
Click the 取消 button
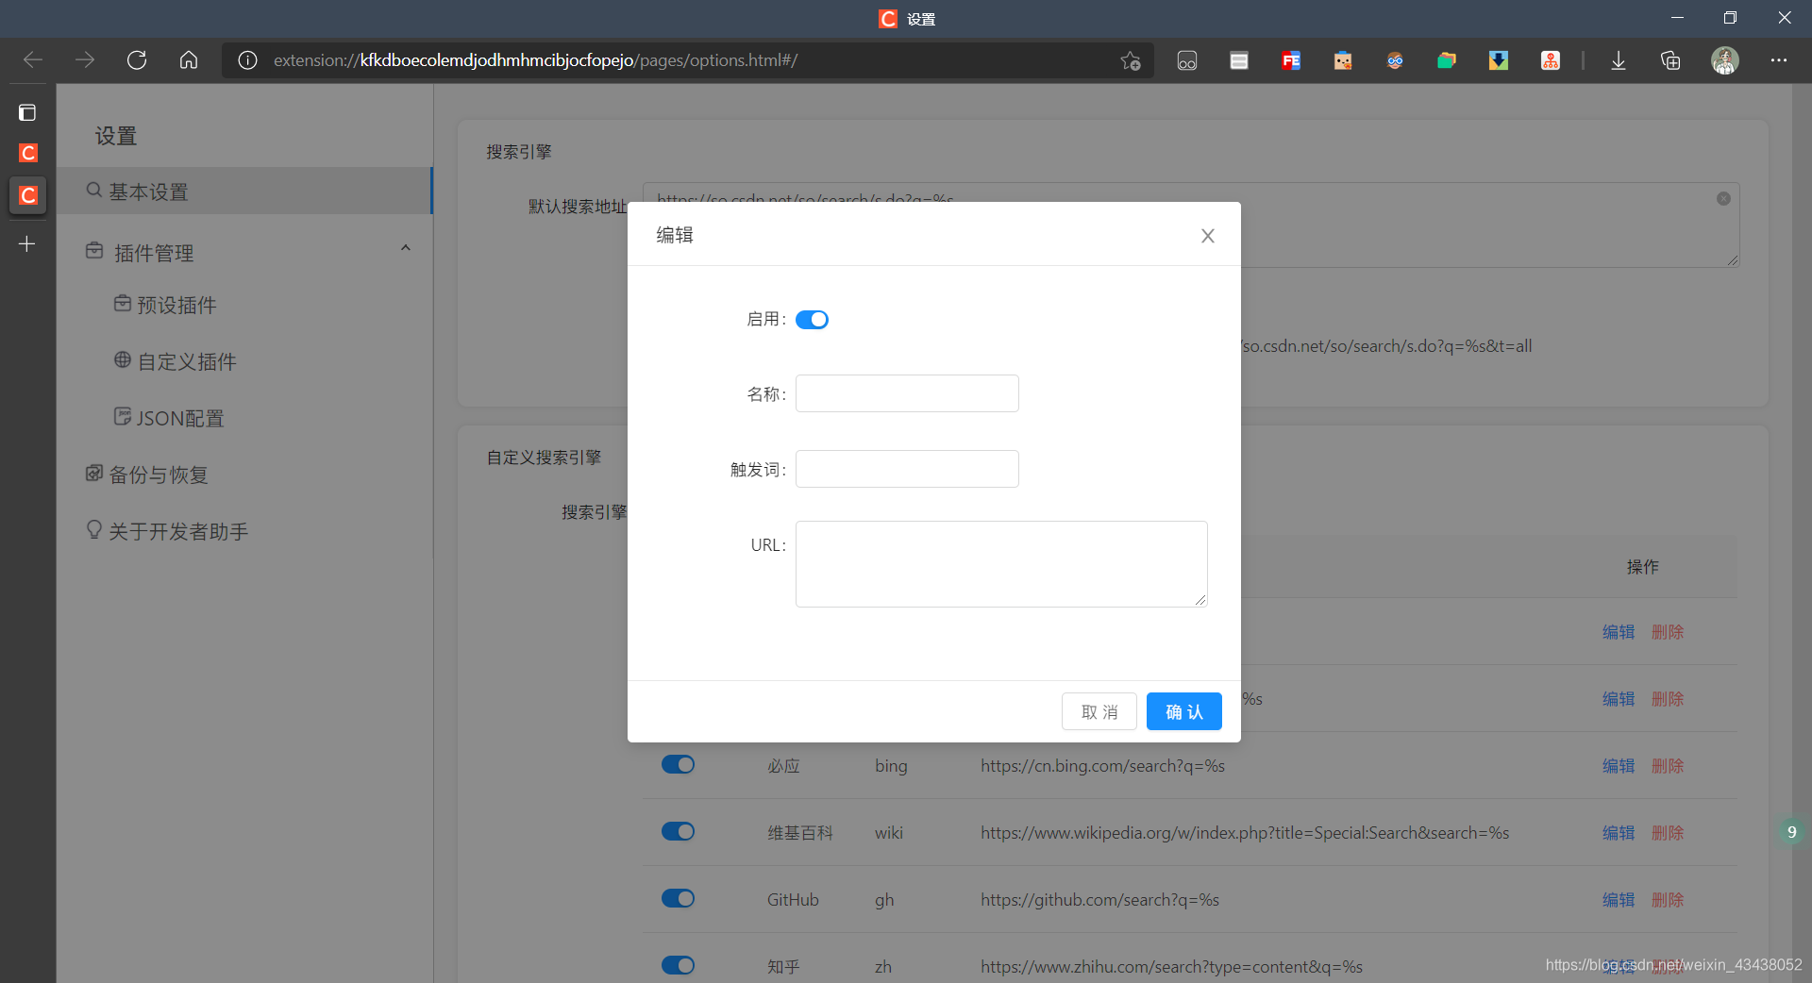click(x=1099, y=711)
